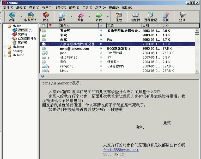Sort by 主题 column header
The width and height of the screenshot is (201, 159).
pos(124,26)
